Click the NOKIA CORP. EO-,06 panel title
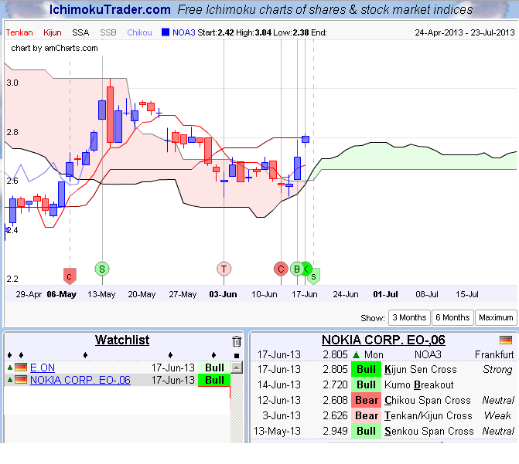 (x=384, y=340)
